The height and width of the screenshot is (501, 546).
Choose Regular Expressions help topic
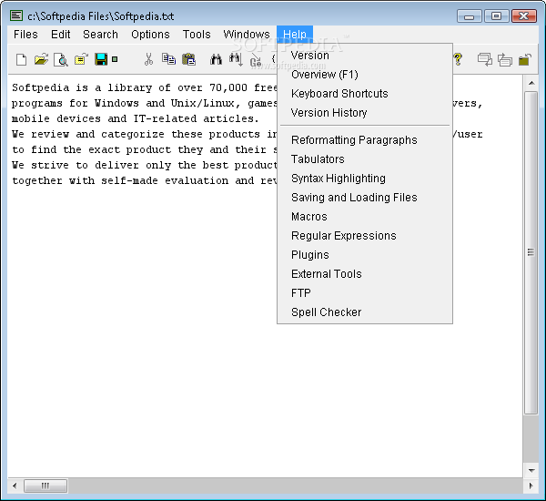pyautogui.click(x=365, y=236)
